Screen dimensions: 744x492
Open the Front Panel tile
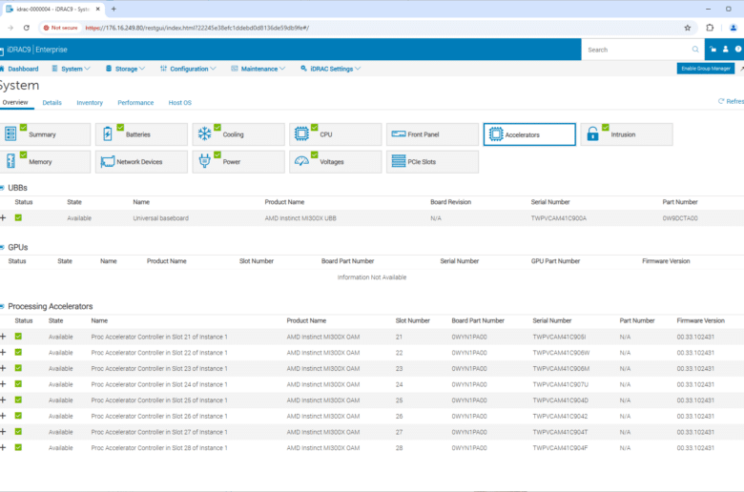(x=432, y=134)
